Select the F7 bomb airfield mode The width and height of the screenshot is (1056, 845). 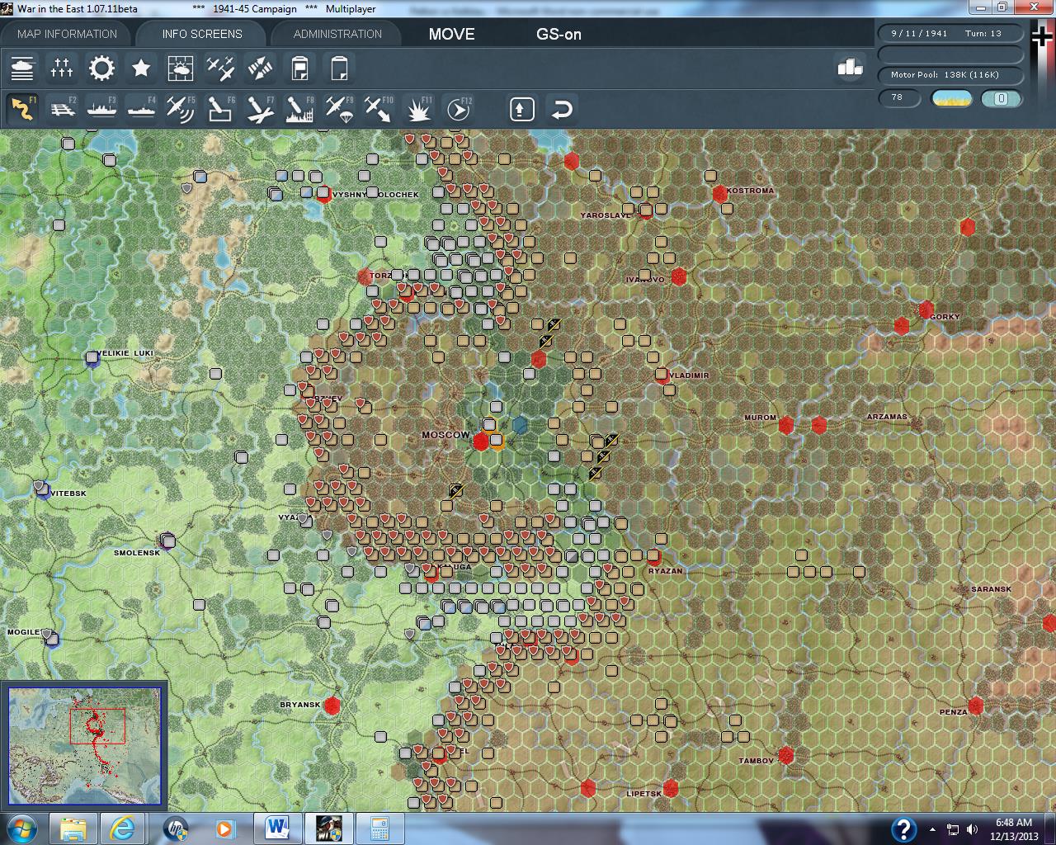click(x=260, y=109)
